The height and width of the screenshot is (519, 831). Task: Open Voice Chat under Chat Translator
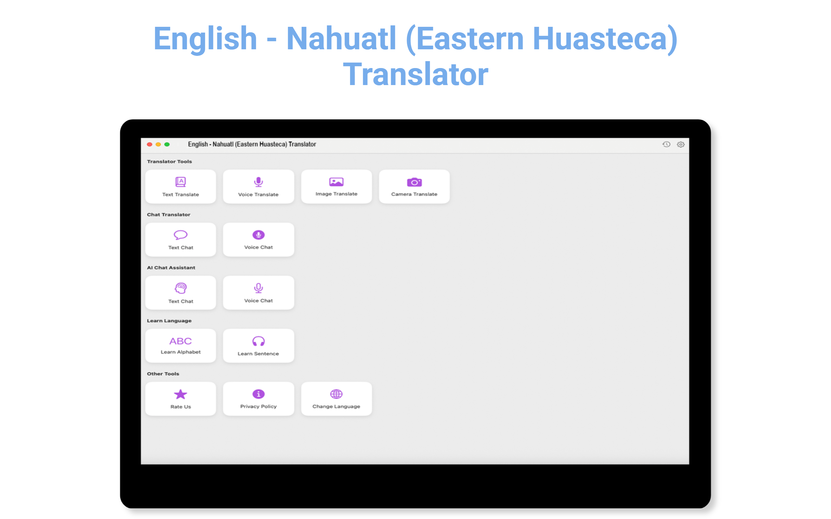coord(258,240)
